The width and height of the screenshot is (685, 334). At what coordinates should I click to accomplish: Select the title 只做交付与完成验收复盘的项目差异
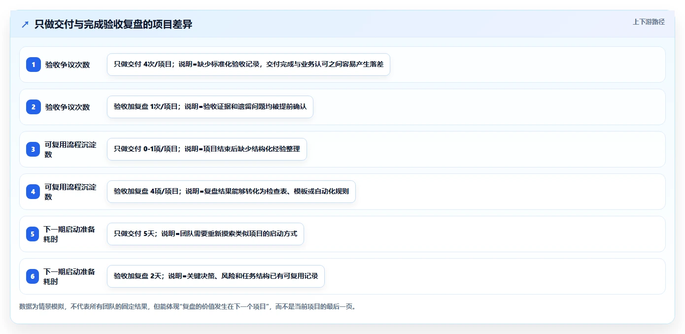(x=113, y=25)
